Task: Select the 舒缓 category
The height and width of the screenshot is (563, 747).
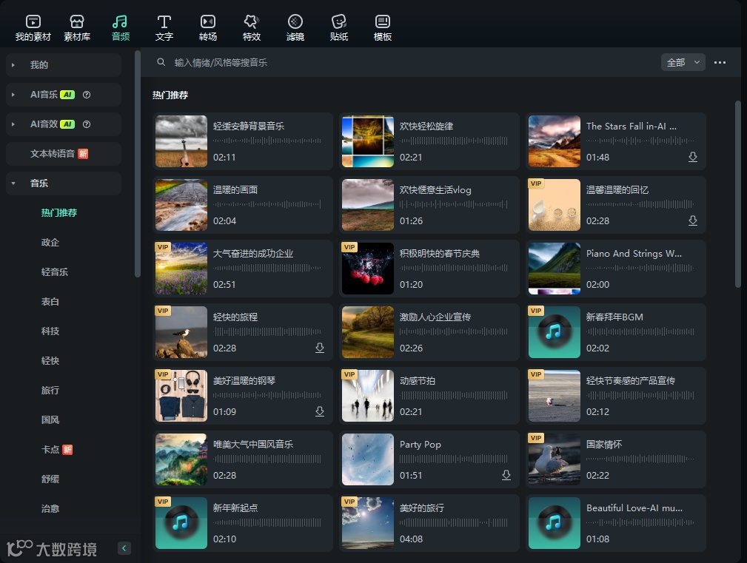Action: tap(50, 479)
